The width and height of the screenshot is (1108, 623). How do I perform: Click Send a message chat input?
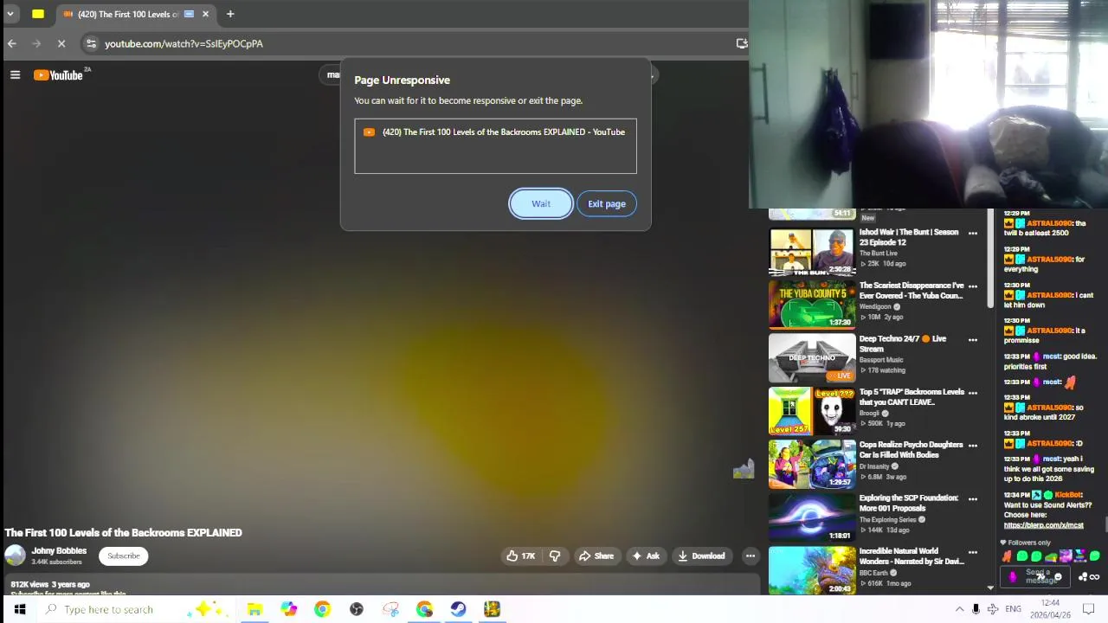pos(1037,576)
